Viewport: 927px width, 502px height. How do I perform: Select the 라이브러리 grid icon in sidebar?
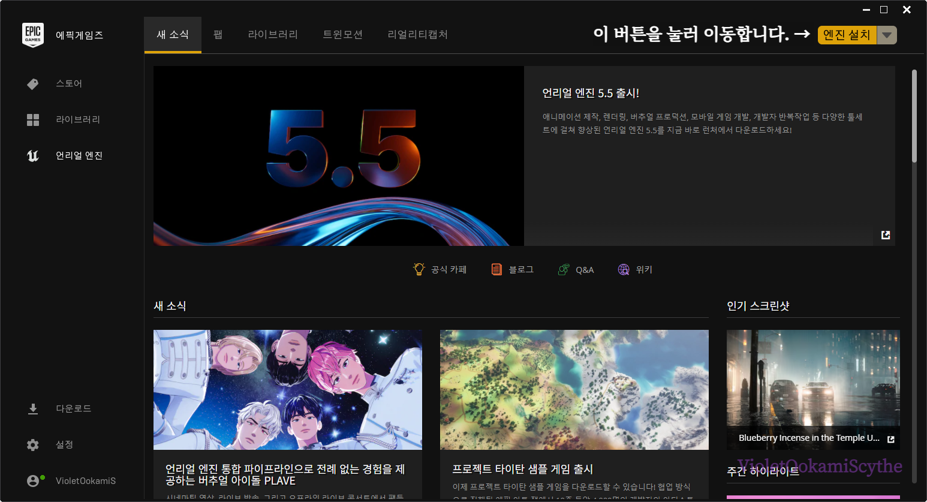point(33,120)
